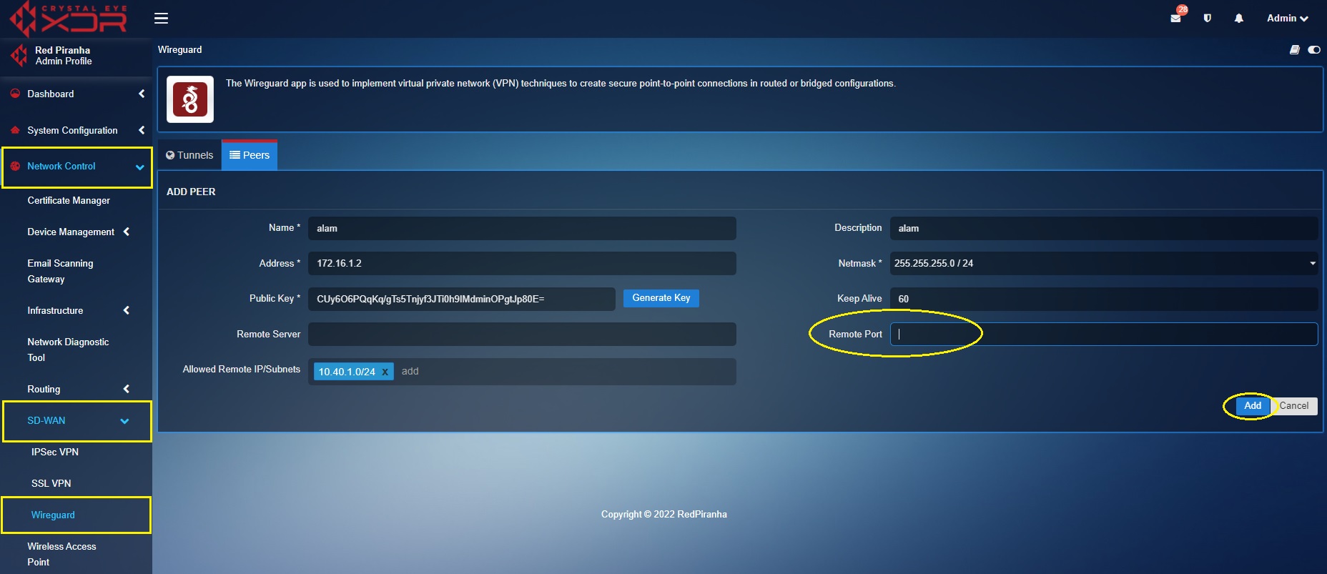Open Wireless Access Point
This screenshot has height=574, width=1327.
61,554
